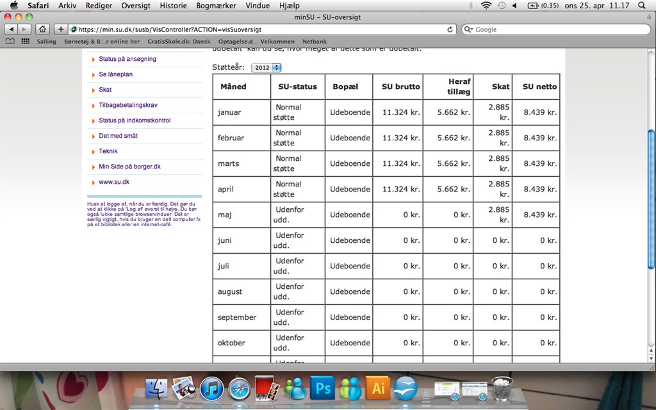Open the 'Netbank' bookmark in bookmarks bar
The width and height of the screenshot is (656, 410).
315,42
